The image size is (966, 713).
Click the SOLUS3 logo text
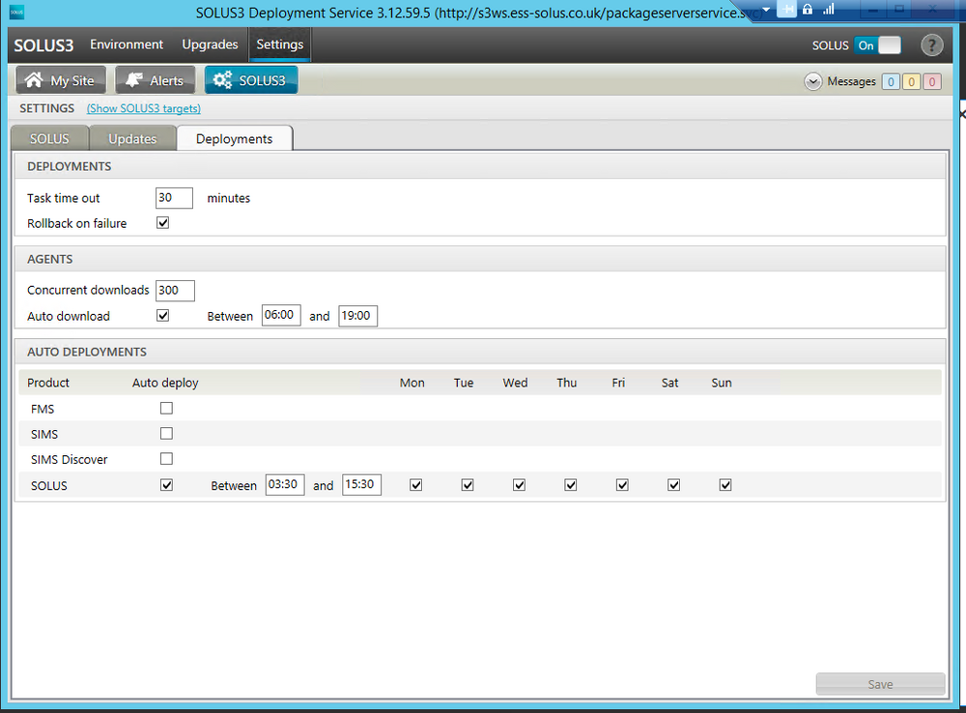(43, 45)
